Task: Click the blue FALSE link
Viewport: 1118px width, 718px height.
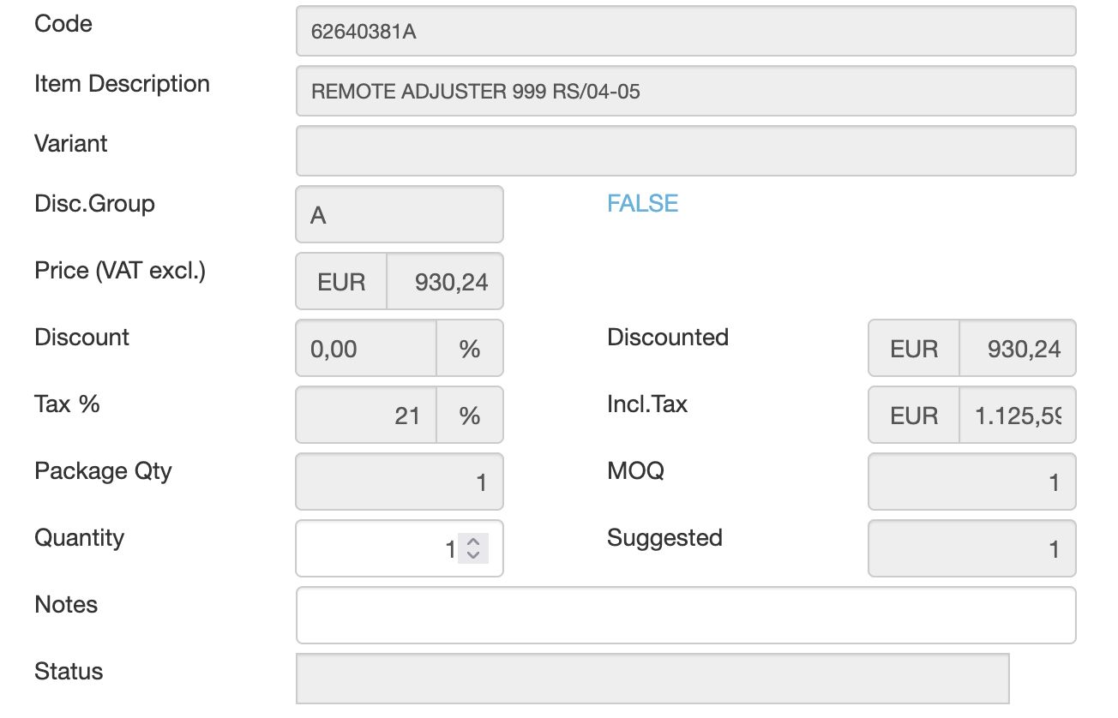Action: (642, 203)
